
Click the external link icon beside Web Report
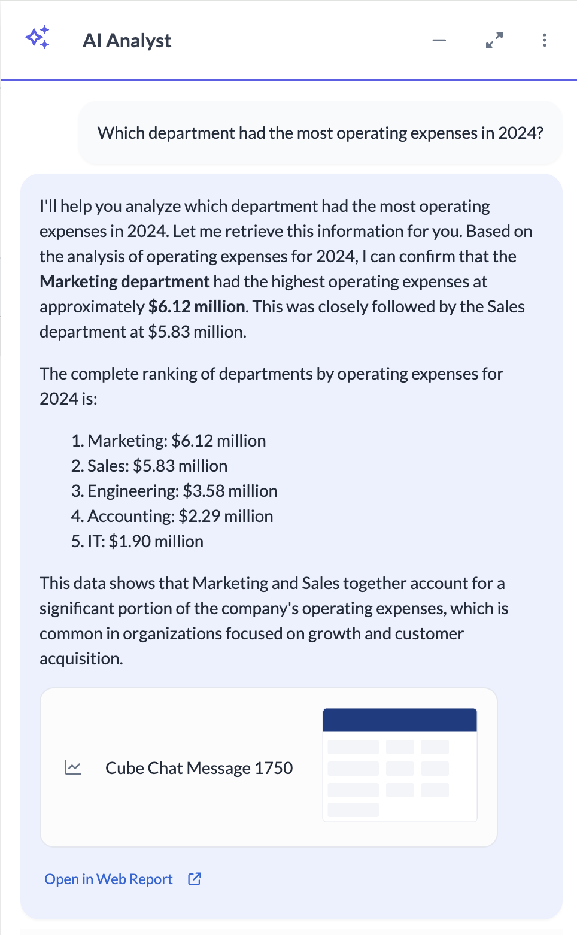pyautogui.click(x=195, y=879)
